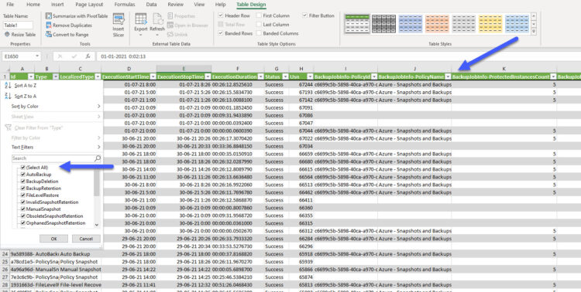The image size is (581, 292).
Task: Switch to the Data tab
Action: pyautogui.click(x=151, y=5)
